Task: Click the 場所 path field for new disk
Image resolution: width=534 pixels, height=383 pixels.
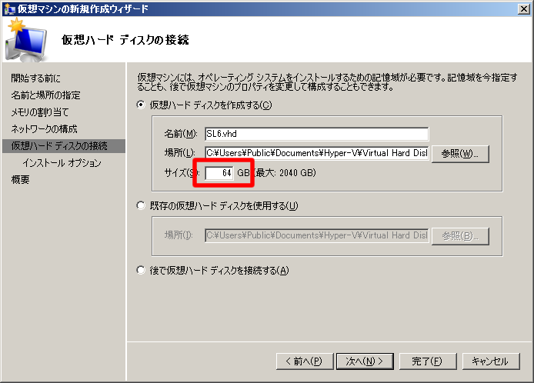Action: (315, 153)
